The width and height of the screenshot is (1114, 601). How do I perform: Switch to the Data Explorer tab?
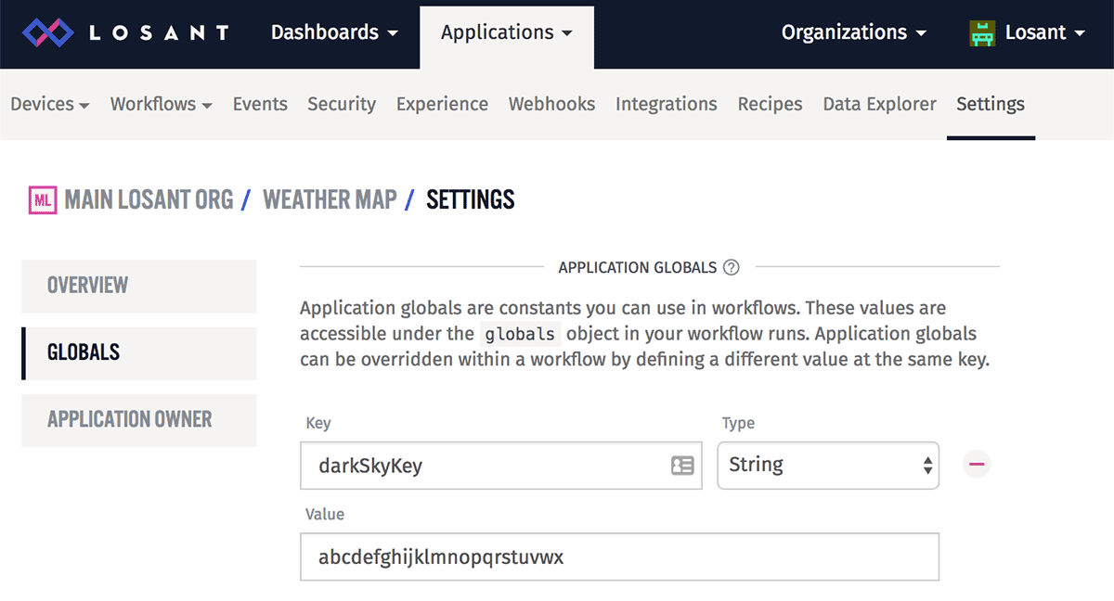(x=880, y=104)
